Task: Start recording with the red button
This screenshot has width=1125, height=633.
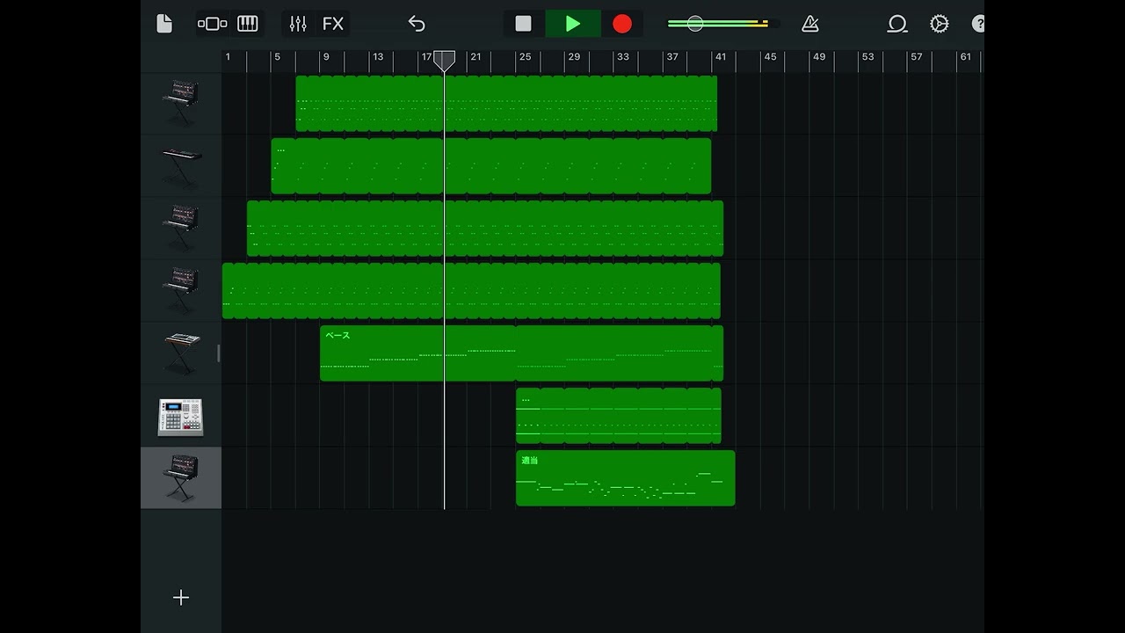Action: (622, 24)
